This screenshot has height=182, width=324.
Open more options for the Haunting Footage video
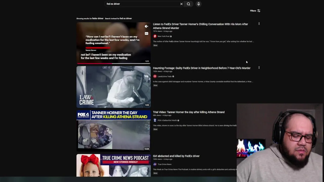[x=259, y=68]
